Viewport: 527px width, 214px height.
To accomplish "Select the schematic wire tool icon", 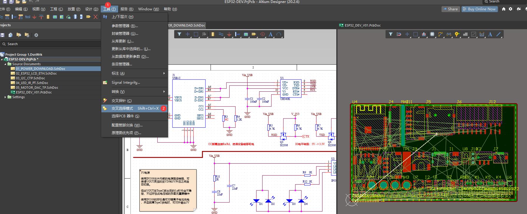I will (x=221, y=34).
